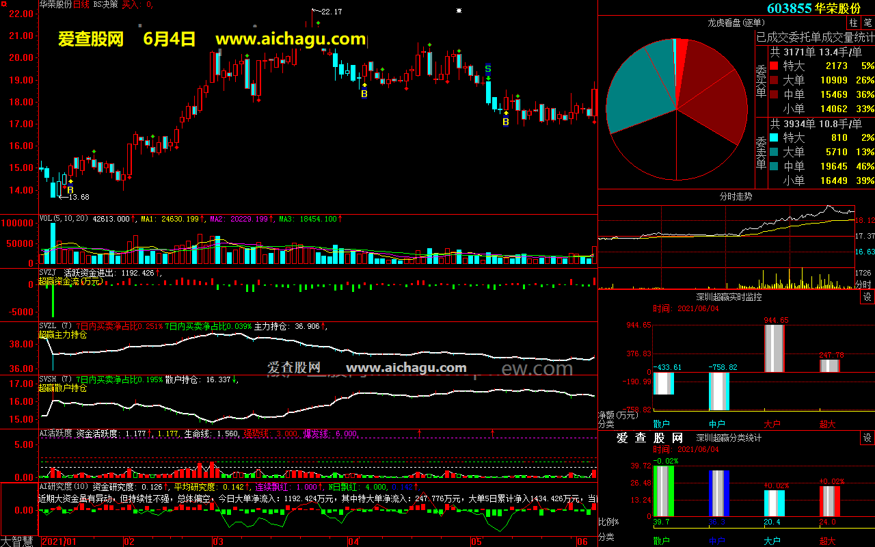Viewport: 875px width, 547px height.
Task: Select the VOL(5,10,20) indicator label
Action: (64, 219)
